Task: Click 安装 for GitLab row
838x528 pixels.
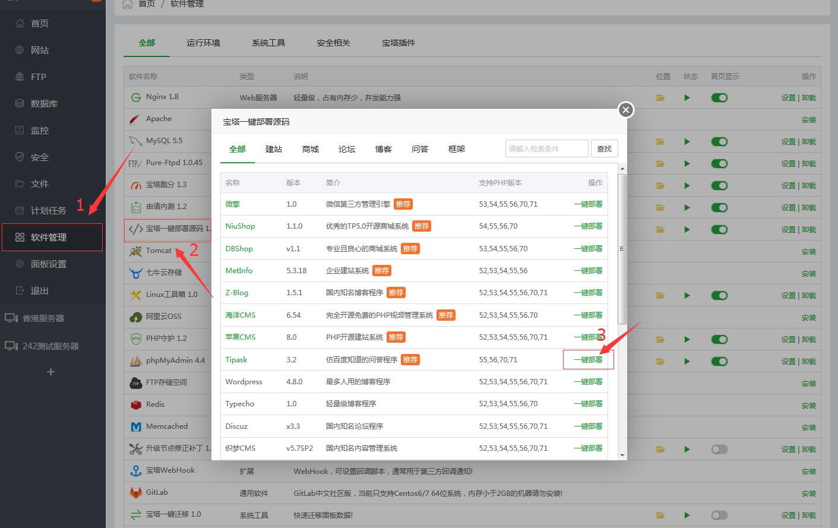Action: point(809,494)
